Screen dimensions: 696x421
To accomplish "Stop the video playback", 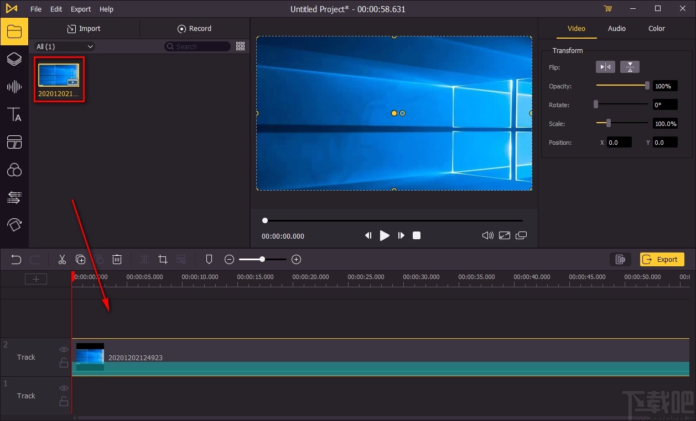I will point(417,235).
